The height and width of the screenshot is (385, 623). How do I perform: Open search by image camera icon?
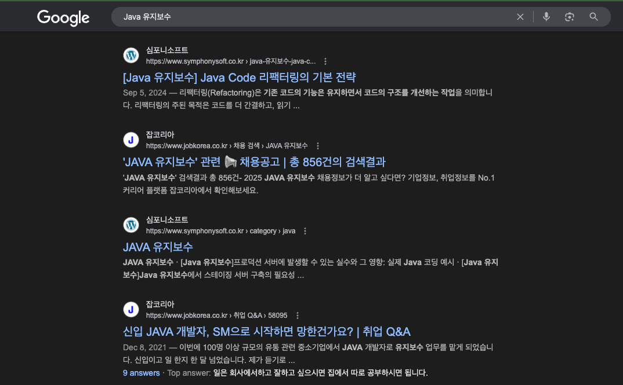pyautogui.click(x=570, y=17)
